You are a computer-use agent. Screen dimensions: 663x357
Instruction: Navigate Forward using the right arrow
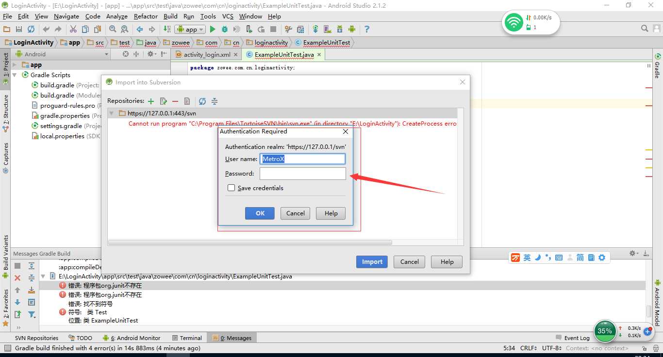152,29
